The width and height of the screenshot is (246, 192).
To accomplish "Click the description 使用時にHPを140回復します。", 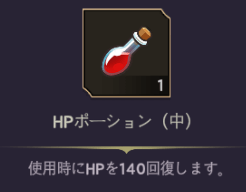I will pyautogui.click(x=126, y=168).
